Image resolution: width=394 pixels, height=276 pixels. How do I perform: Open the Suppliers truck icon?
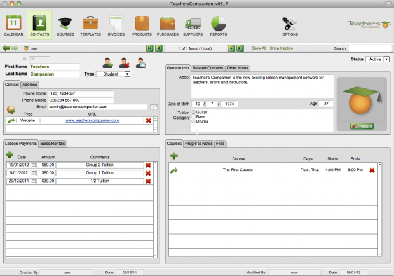coord(193,25)
